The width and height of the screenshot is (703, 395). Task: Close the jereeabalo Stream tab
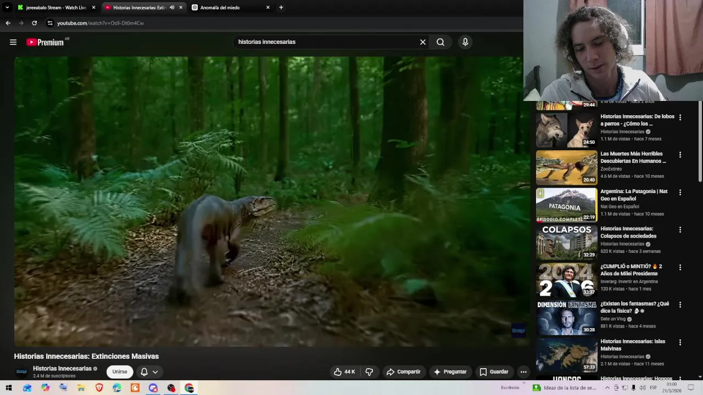[x=93, y=8]
